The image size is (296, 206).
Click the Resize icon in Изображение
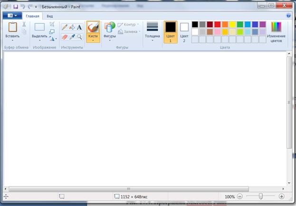(52, 31)
